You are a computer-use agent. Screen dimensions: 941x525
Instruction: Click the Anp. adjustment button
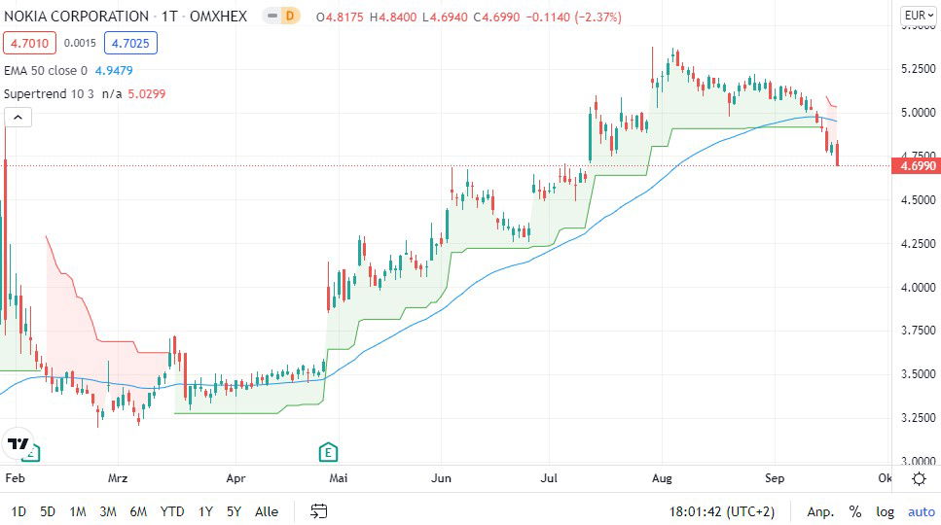[819, 511]
